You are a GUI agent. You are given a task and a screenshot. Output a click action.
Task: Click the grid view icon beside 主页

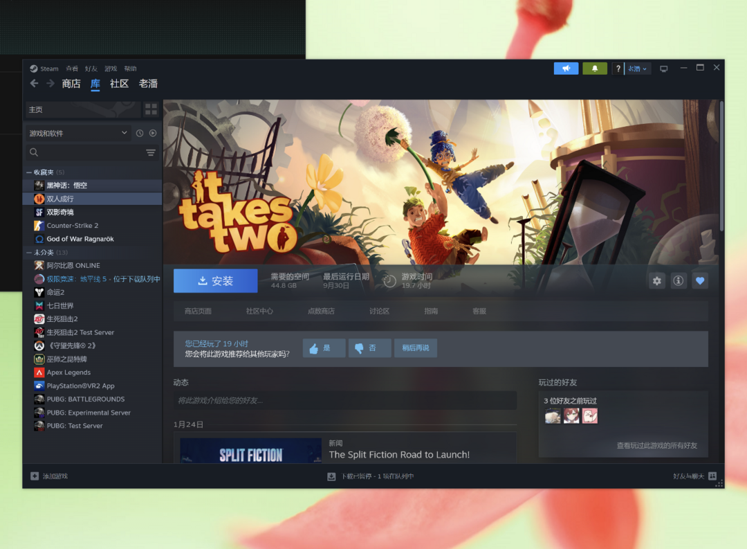pos(151,109)
